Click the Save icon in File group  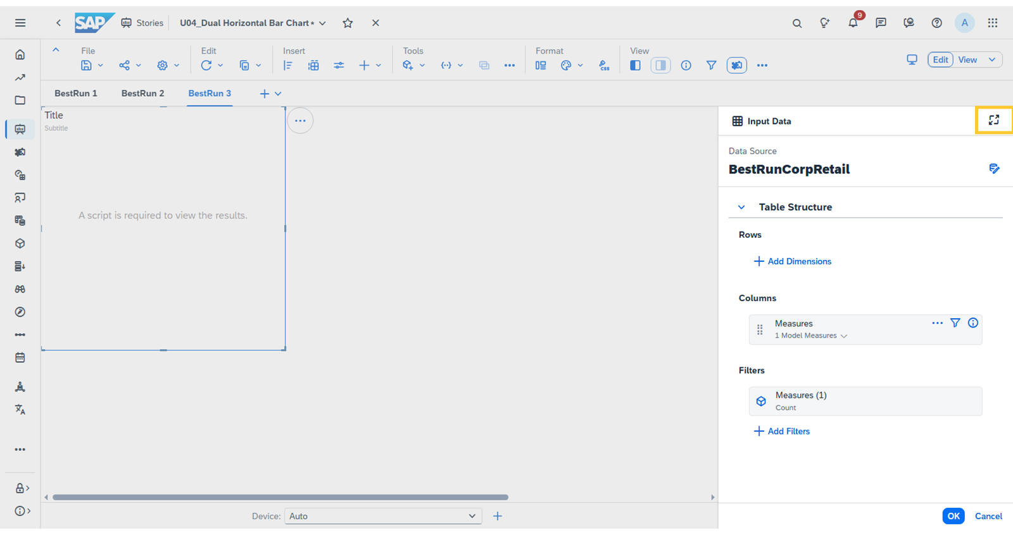pos(86,65)
